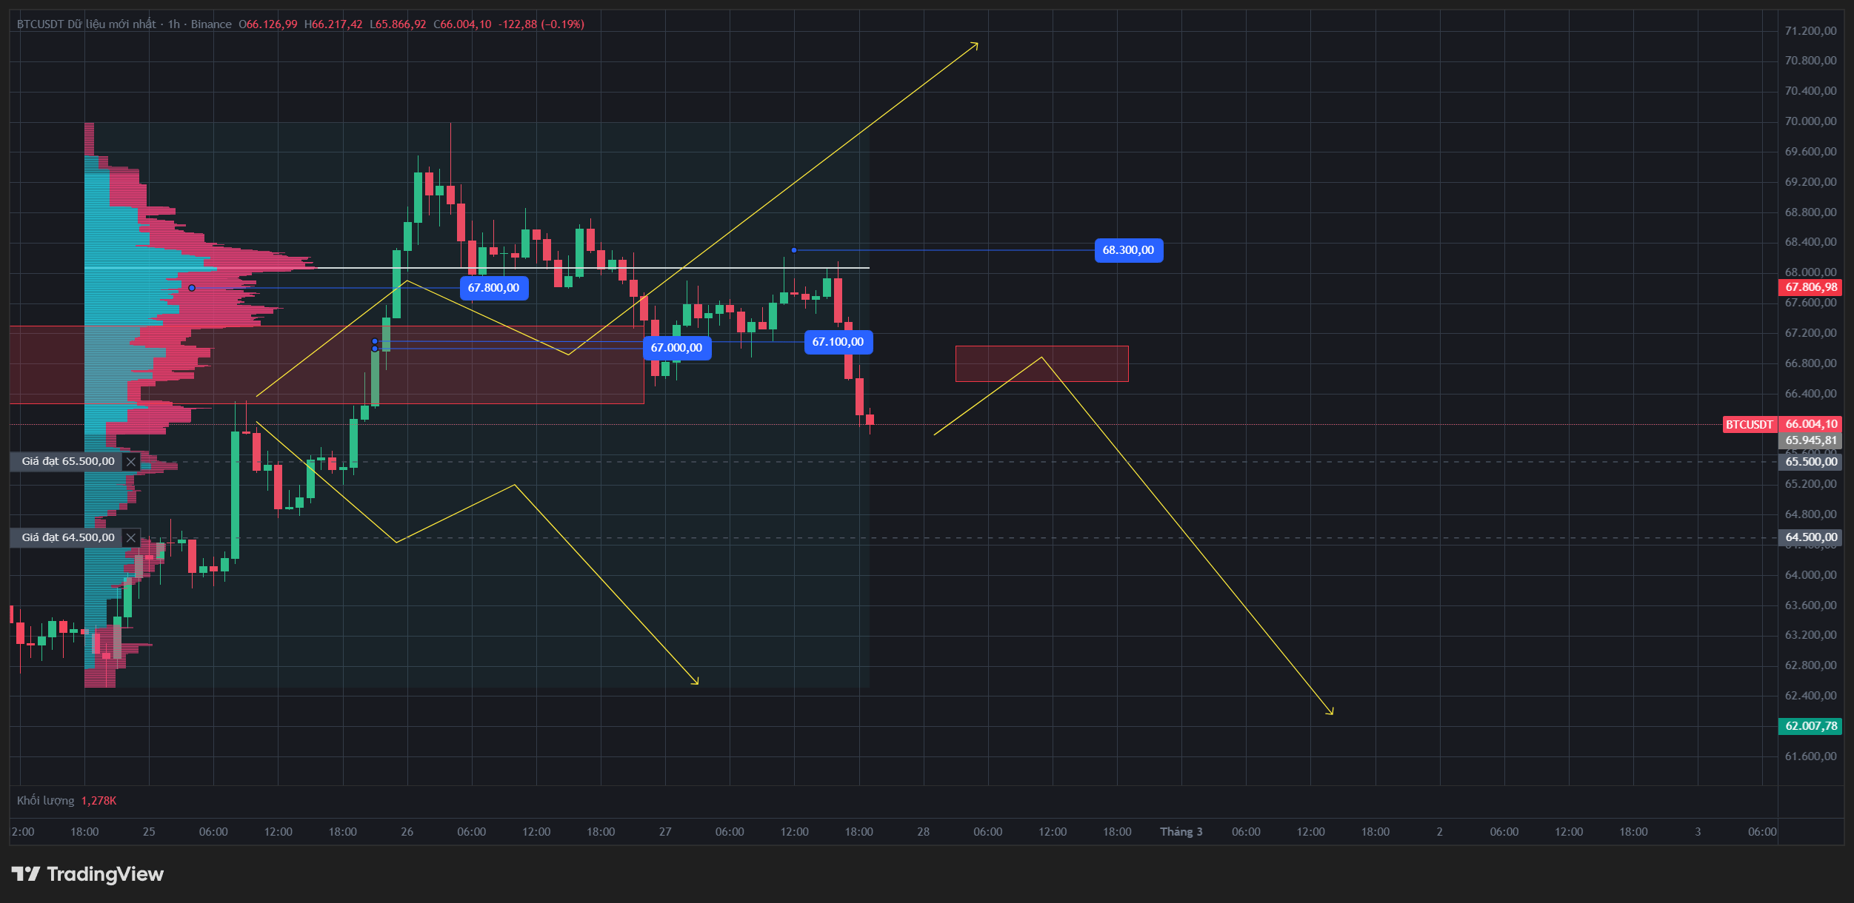Close the Giá đặt 65.500,00 order label
The height and width of the screenshot is (903, 1854).
click(x=131, y=462)
